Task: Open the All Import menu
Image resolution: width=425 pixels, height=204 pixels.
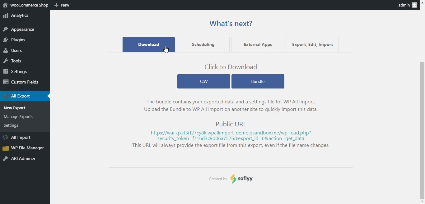Action: click(x=25, y=137)
